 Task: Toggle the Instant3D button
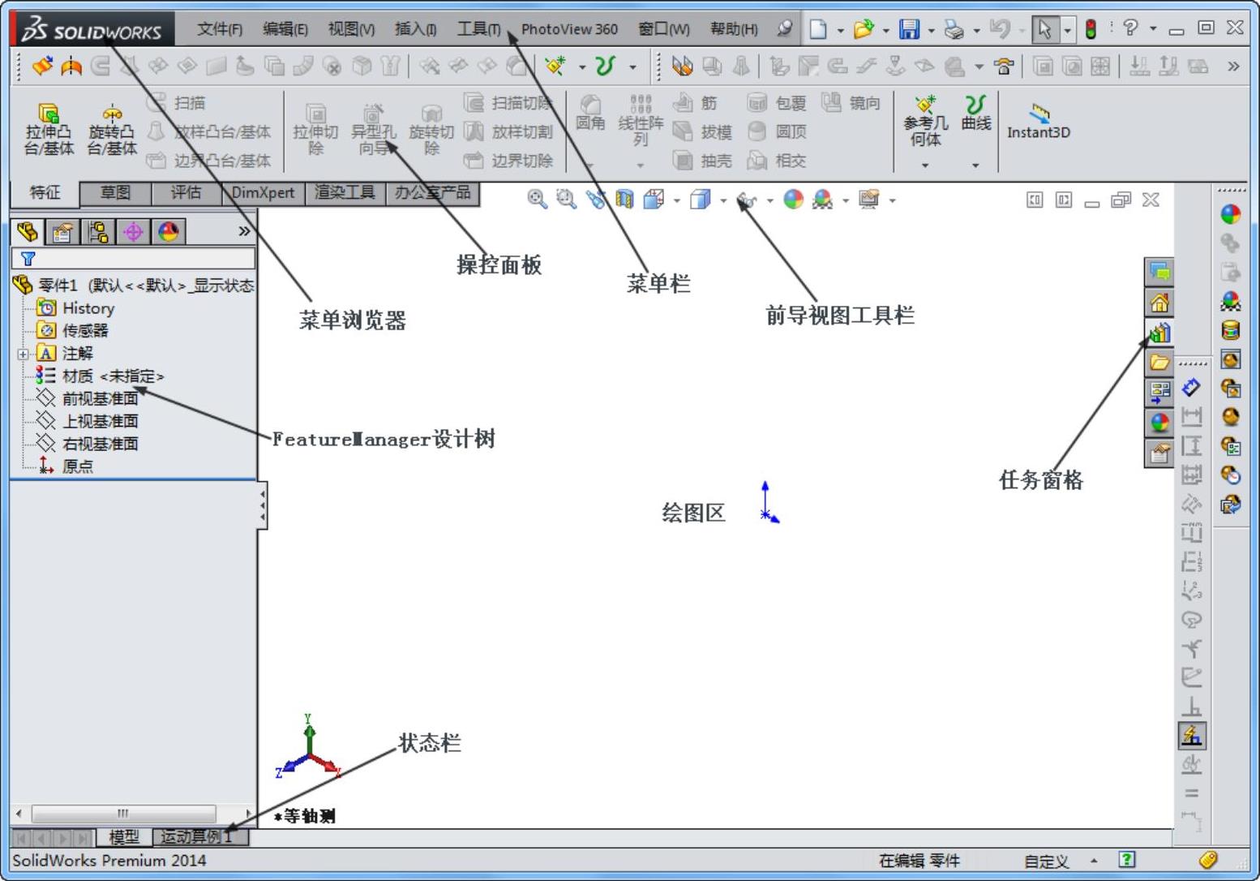pyautogui.click(x=1039, y=121)
